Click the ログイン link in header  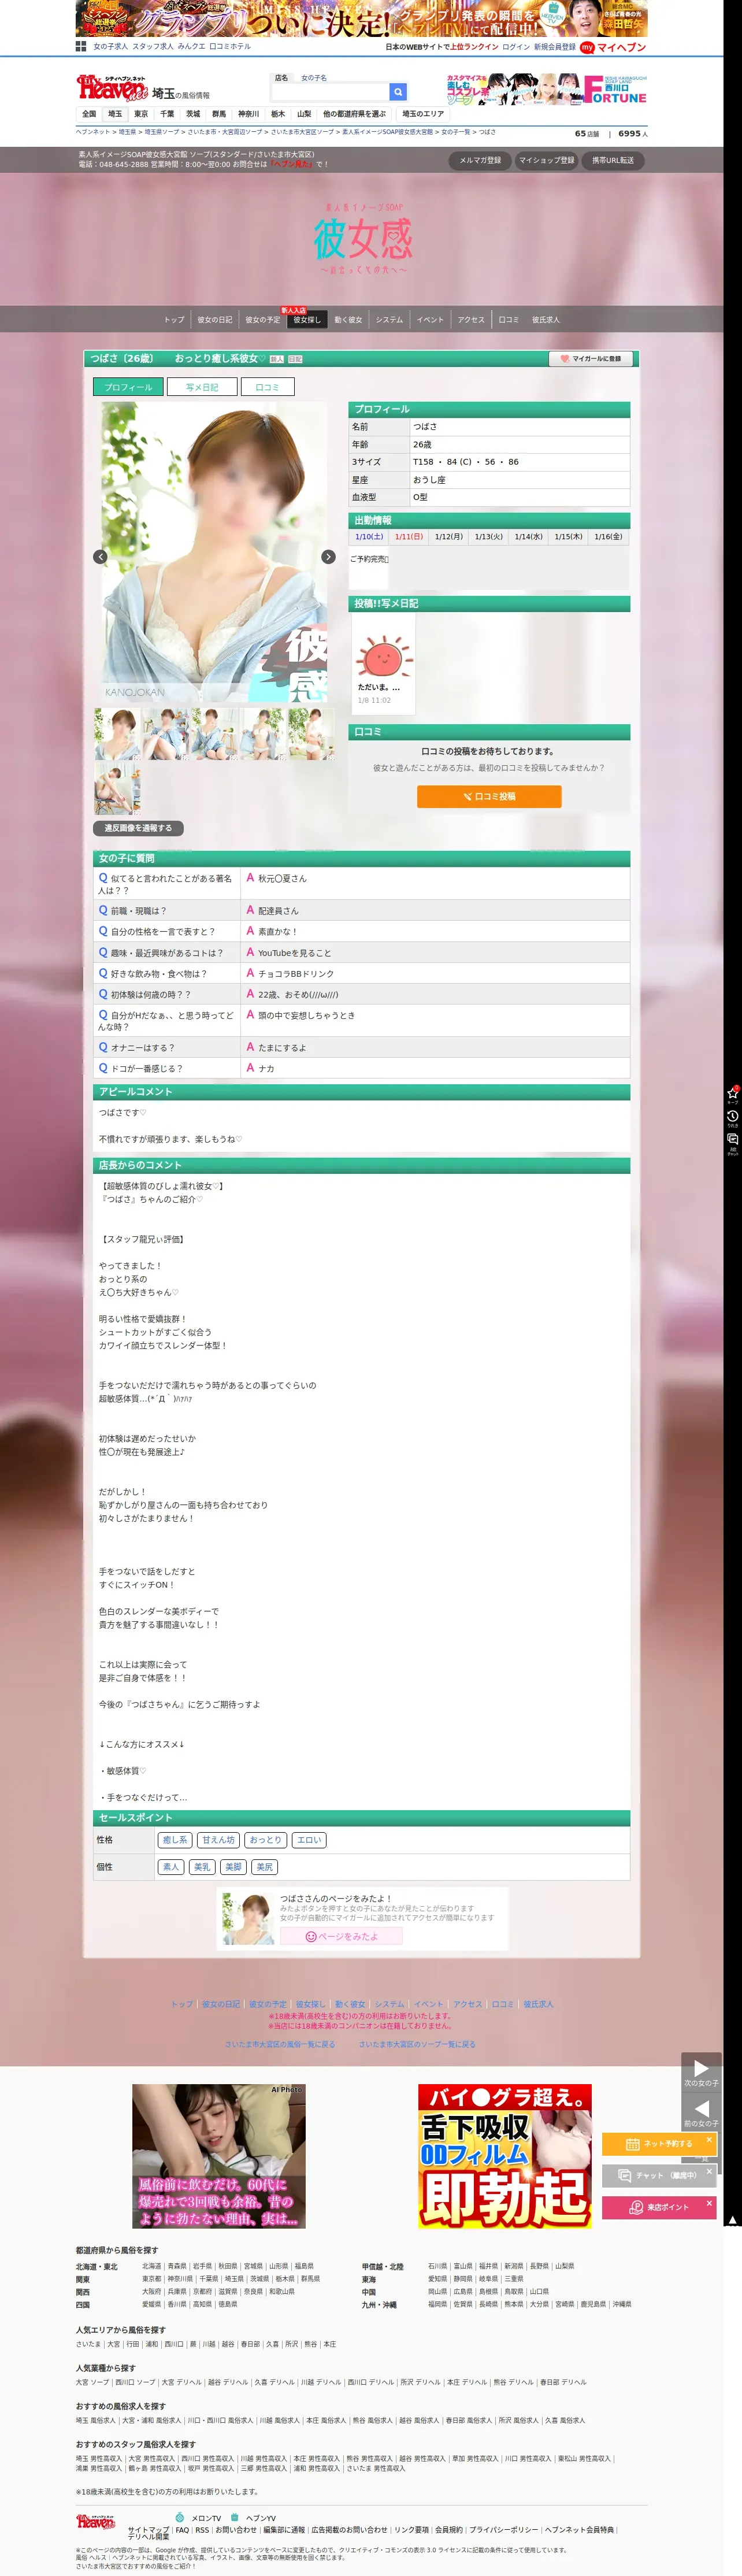[516, 47]
